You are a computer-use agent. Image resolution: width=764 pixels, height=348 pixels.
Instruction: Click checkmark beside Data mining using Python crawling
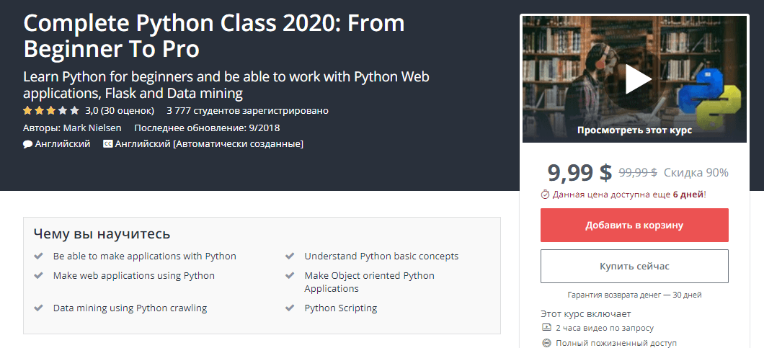click(38, 308)
